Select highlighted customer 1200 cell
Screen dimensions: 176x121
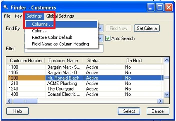click(26, 78)
